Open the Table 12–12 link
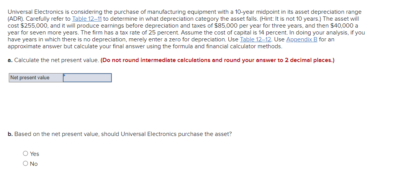Viewport: 393px width, 180px height. [255, 39]
